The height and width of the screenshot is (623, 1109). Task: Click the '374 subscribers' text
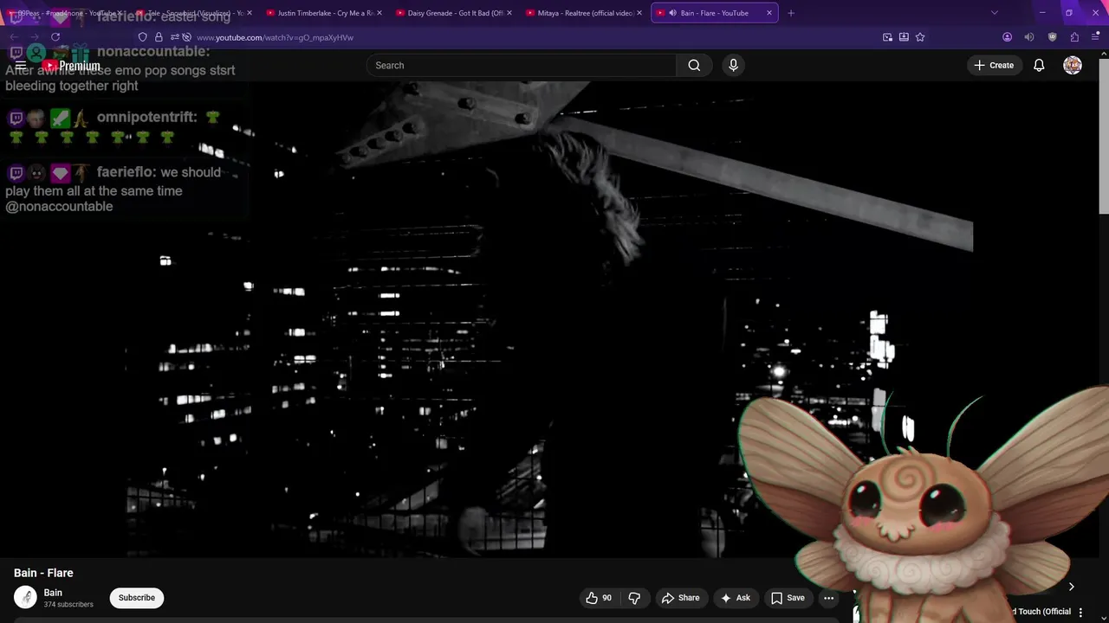click(x=68, y=605)
